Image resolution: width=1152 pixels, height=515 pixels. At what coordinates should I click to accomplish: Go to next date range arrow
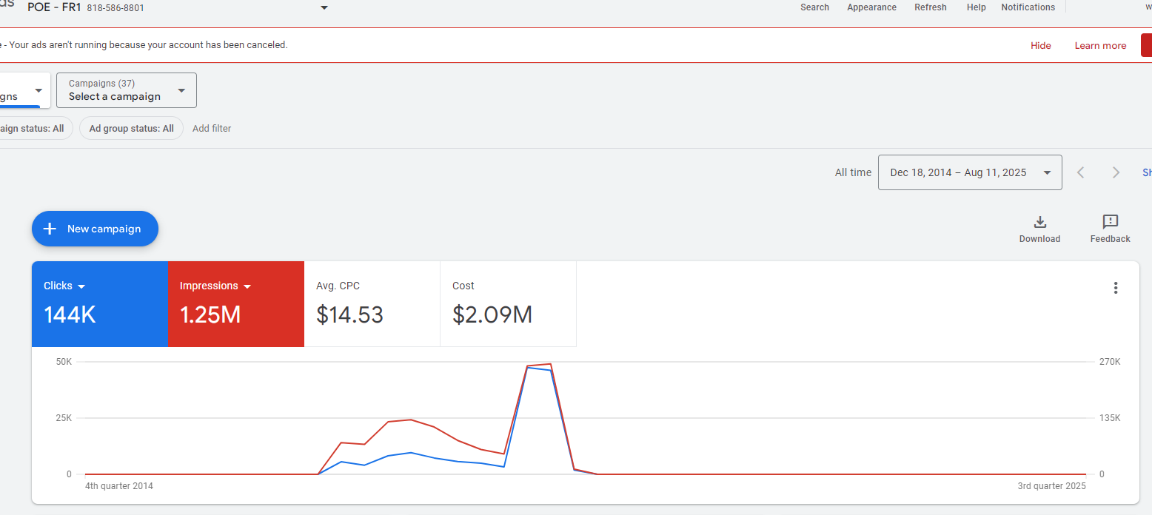click(1116, 172)
